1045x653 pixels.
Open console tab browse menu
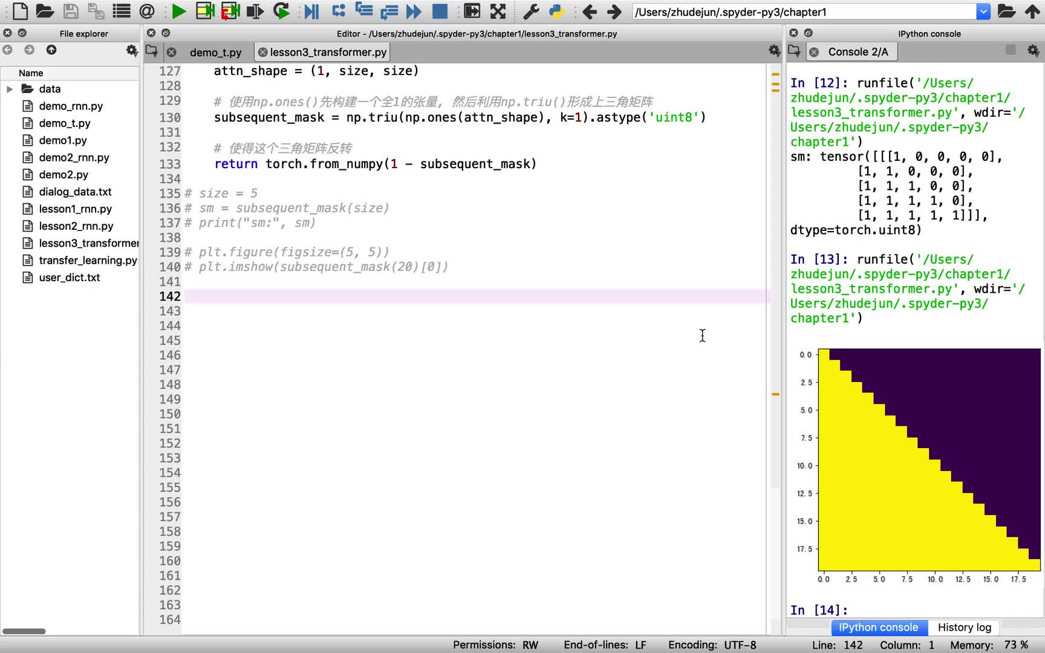794,51
